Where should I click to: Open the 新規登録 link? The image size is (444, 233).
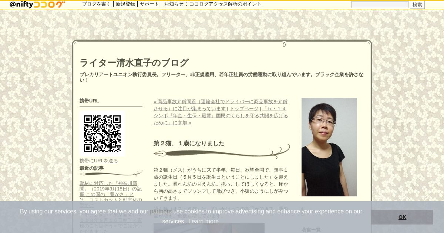125,4
